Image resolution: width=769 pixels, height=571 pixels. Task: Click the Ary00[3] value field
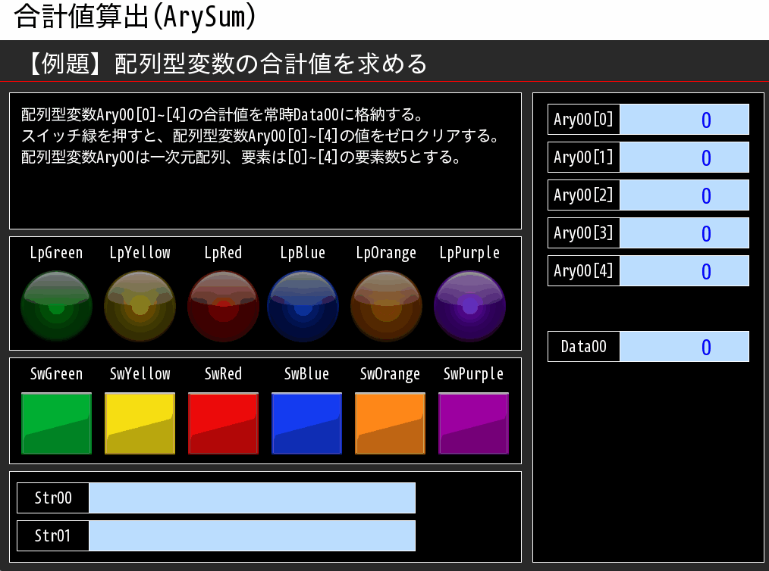[685, 232]
